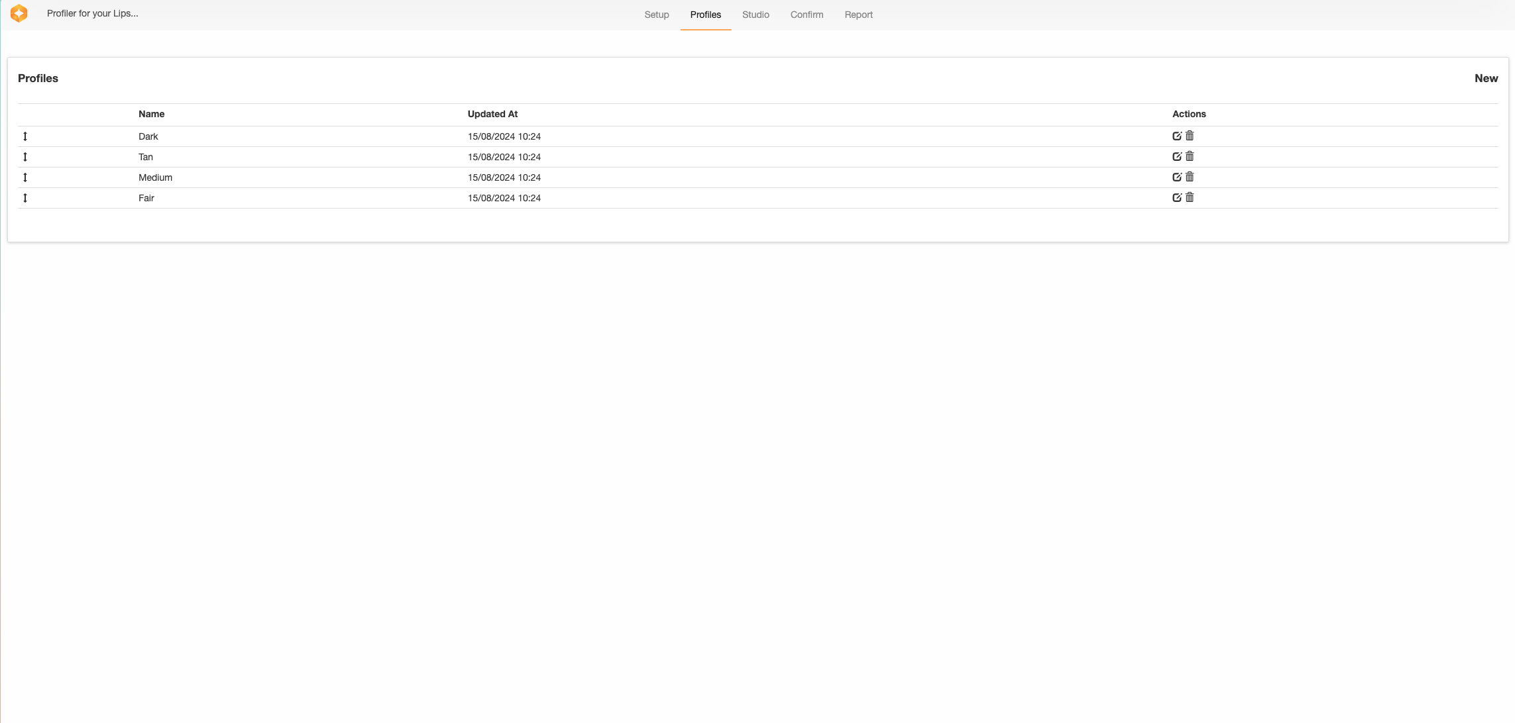Delete the Fair profile
1515x723 pixels.
pyautogui.click(x=1190, y=197)
